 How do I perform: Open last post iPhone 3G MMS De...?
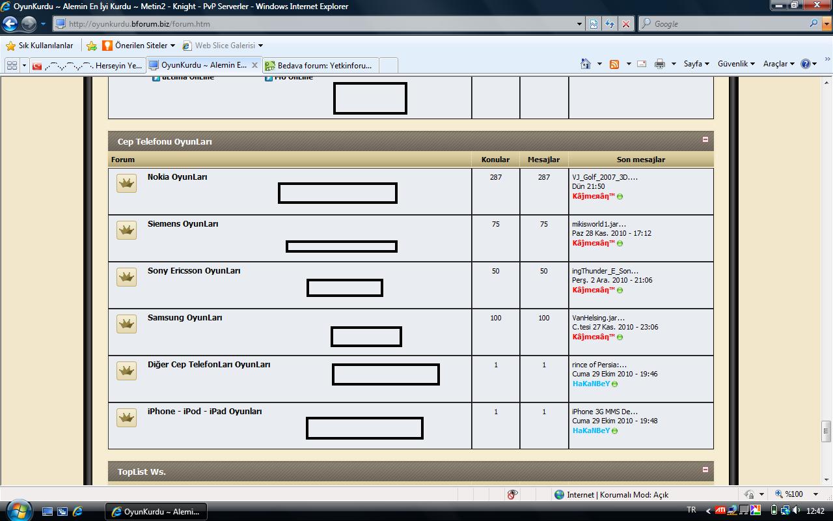coord(605,412)
